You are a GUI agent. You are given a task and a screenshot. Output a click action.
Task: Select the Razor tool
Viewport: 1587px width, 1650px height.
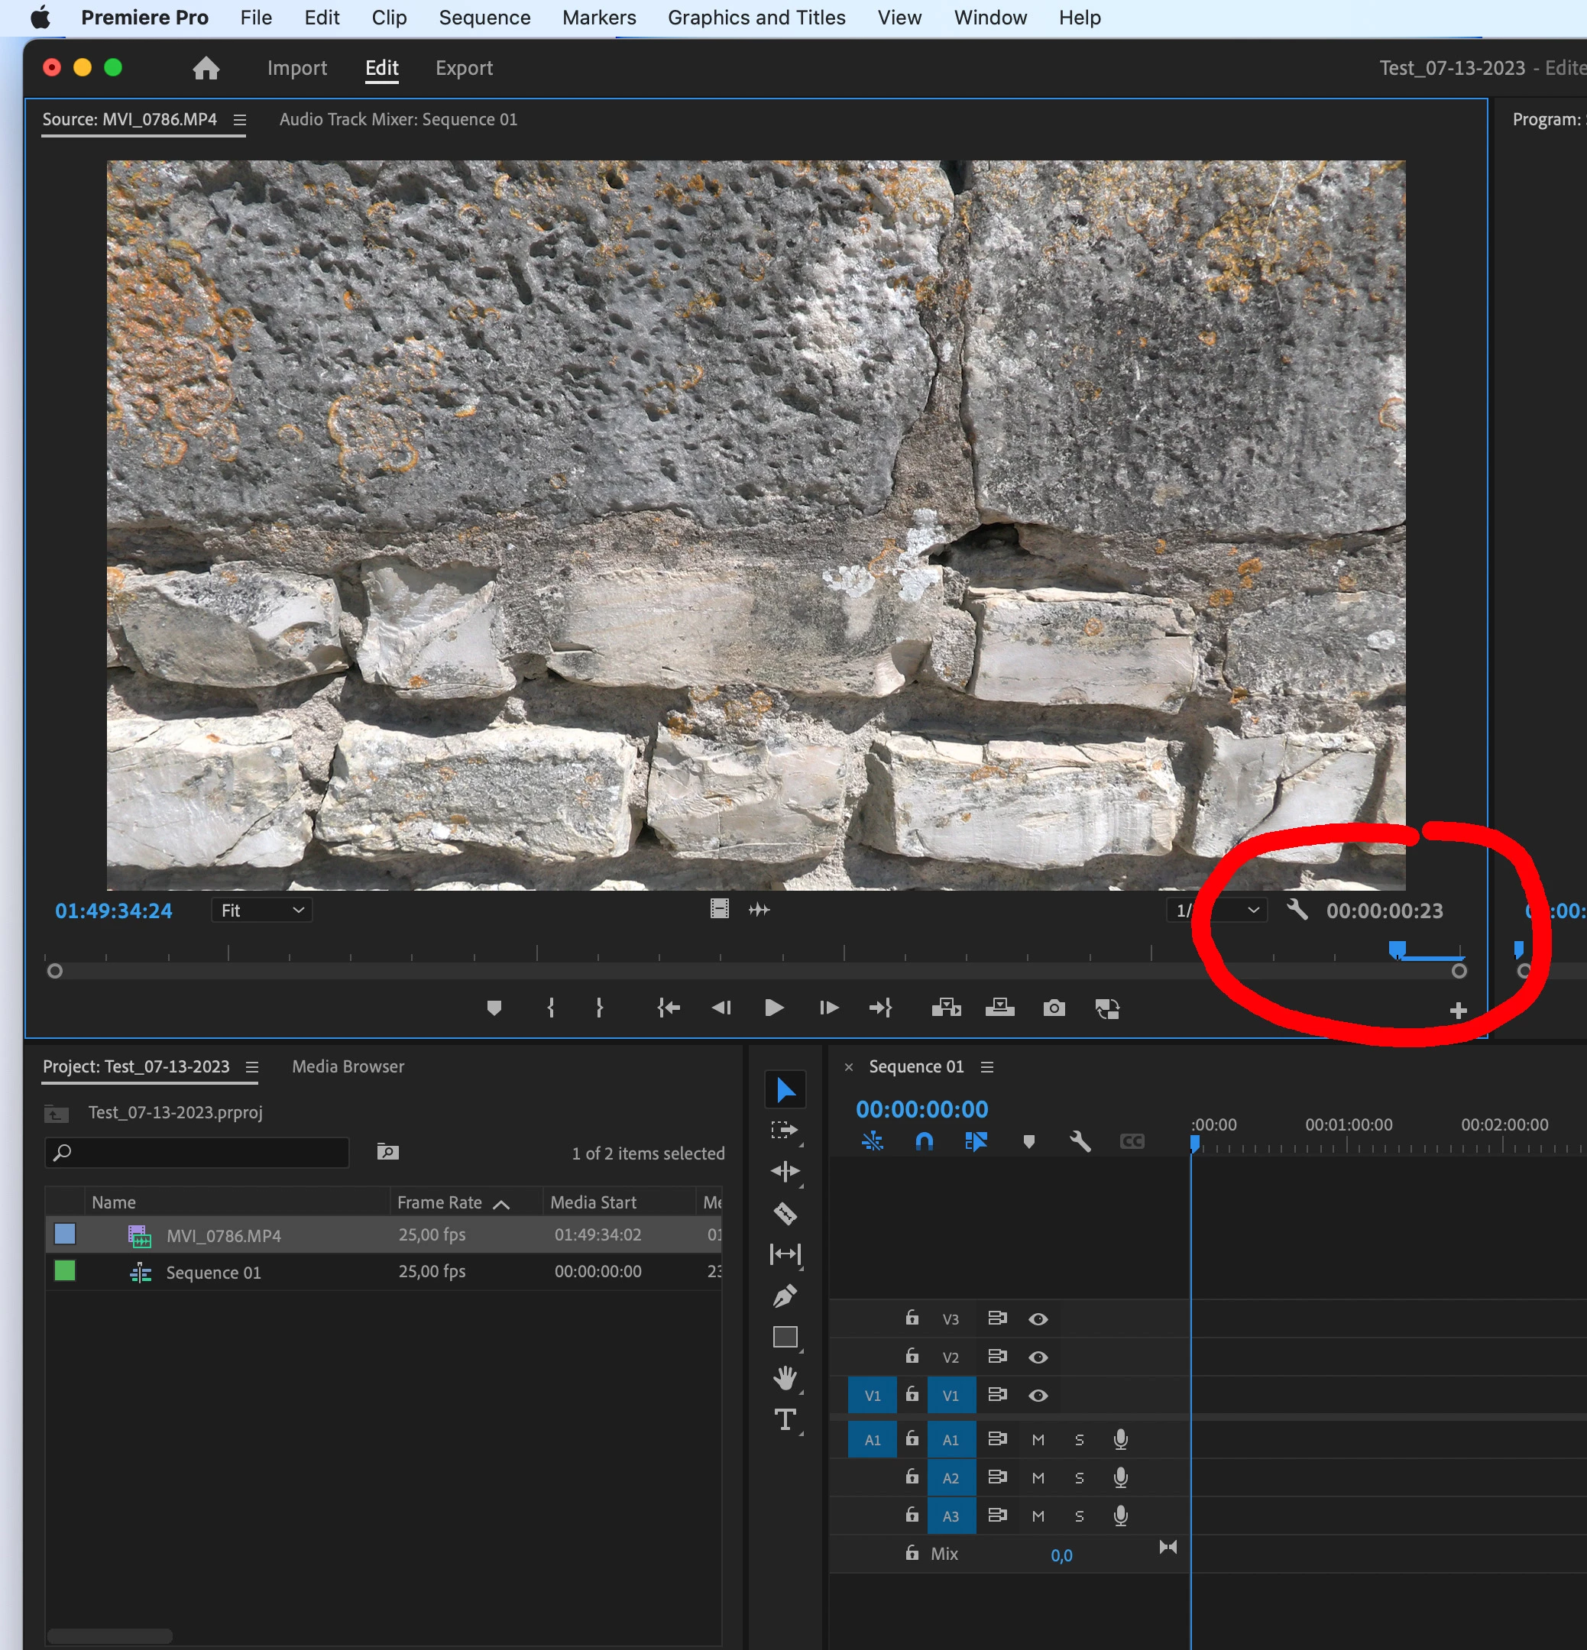pyautogui.click(x=785, y=1213)
